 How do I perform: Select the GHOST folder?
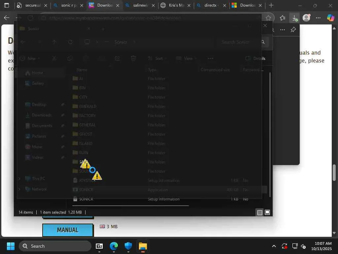tap(85, 134)
